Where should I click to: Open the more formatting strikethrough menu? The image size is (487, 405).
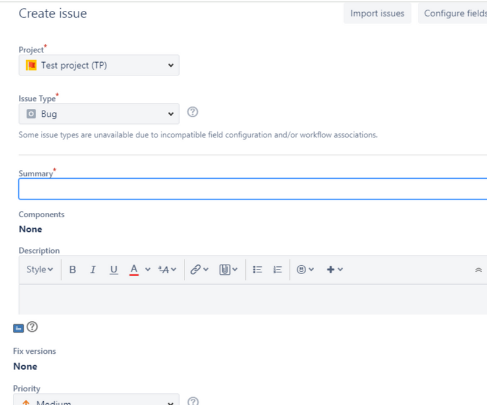coord(167,269)
